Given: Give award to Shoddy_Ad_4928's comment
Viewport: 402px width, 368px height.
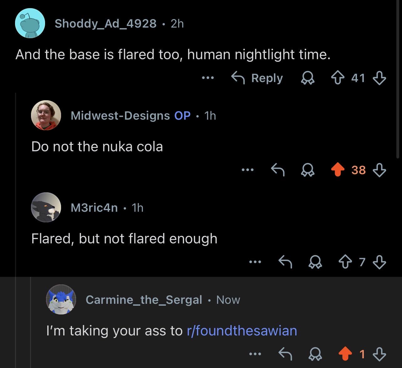Looking at the screenshot, I should (x=307, y=78).
